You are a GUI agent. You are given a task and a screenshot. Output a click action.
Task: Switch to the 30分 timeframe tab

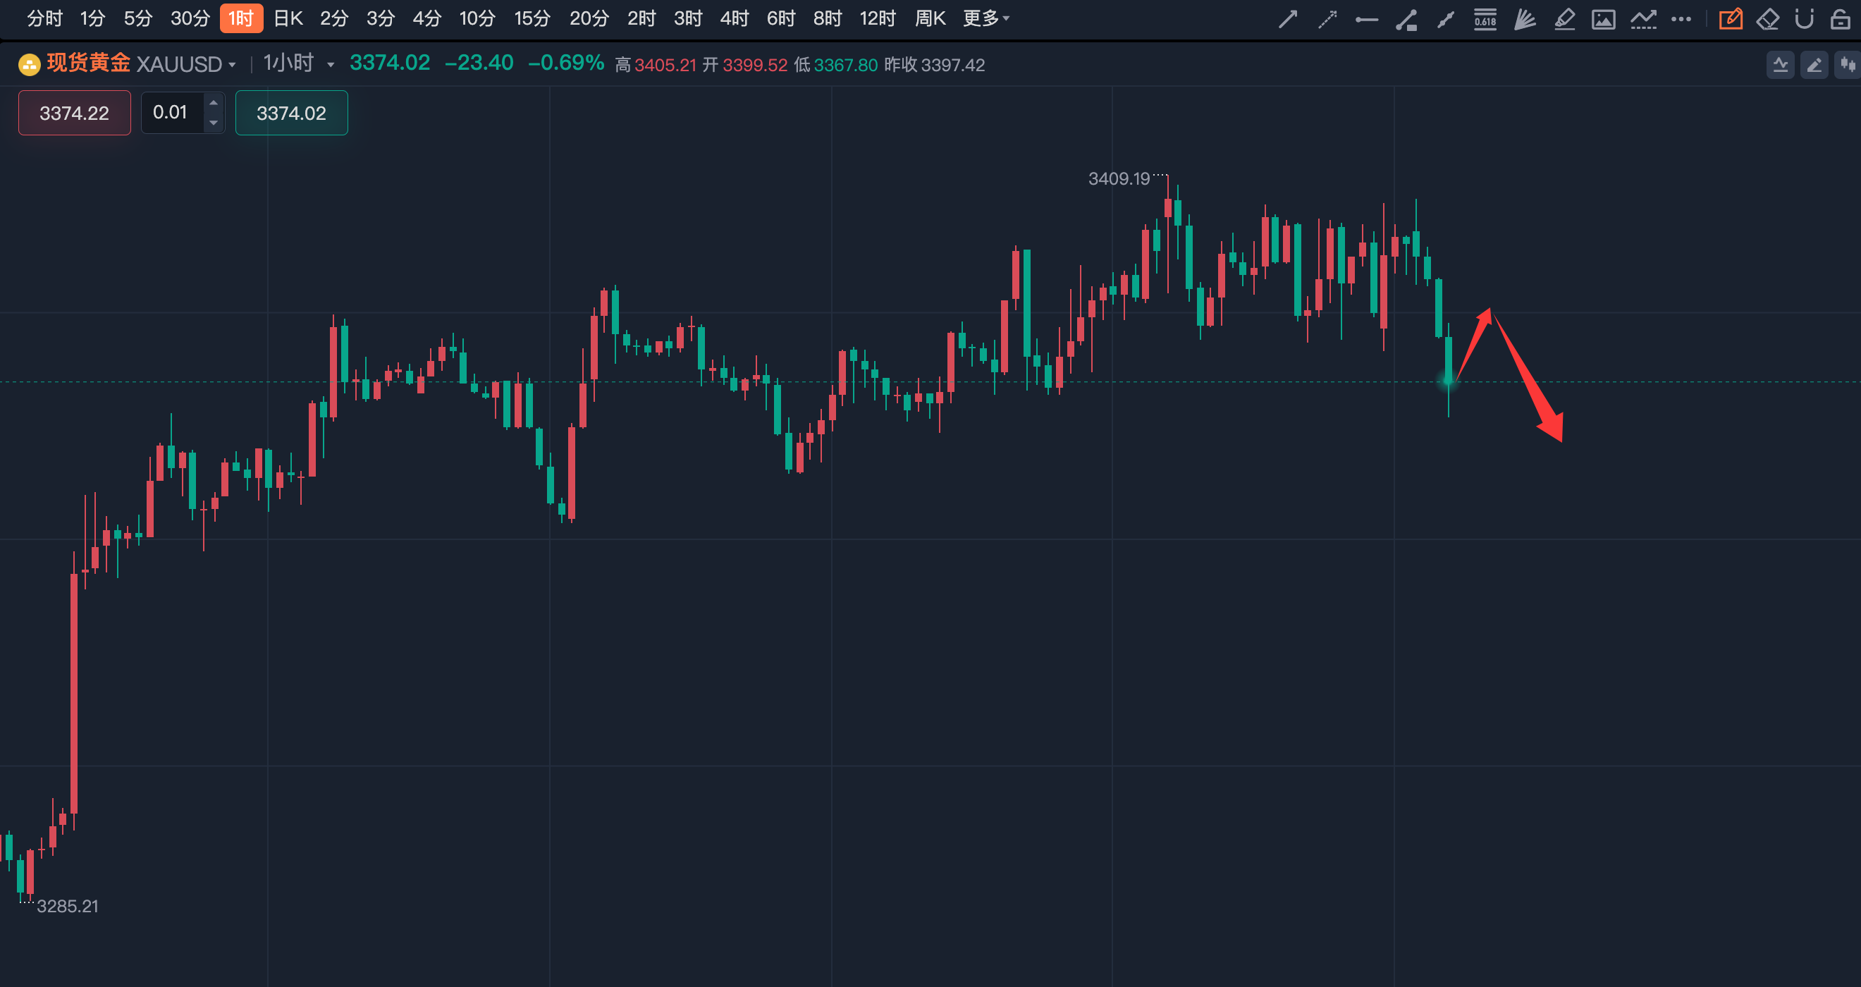click(190, 18)
